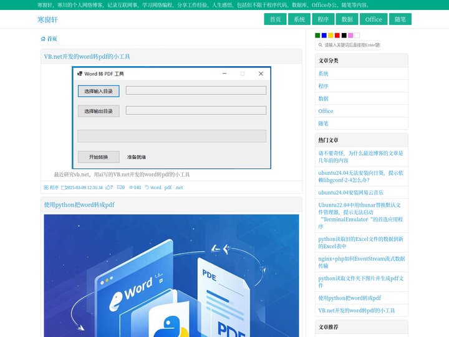Click the pdf tag link

[168, 187]
